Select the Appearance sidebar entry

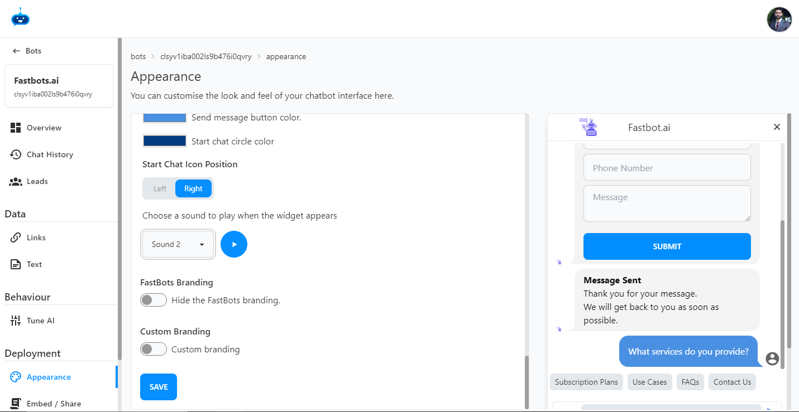pyautogui.click(x=48, y=377)
